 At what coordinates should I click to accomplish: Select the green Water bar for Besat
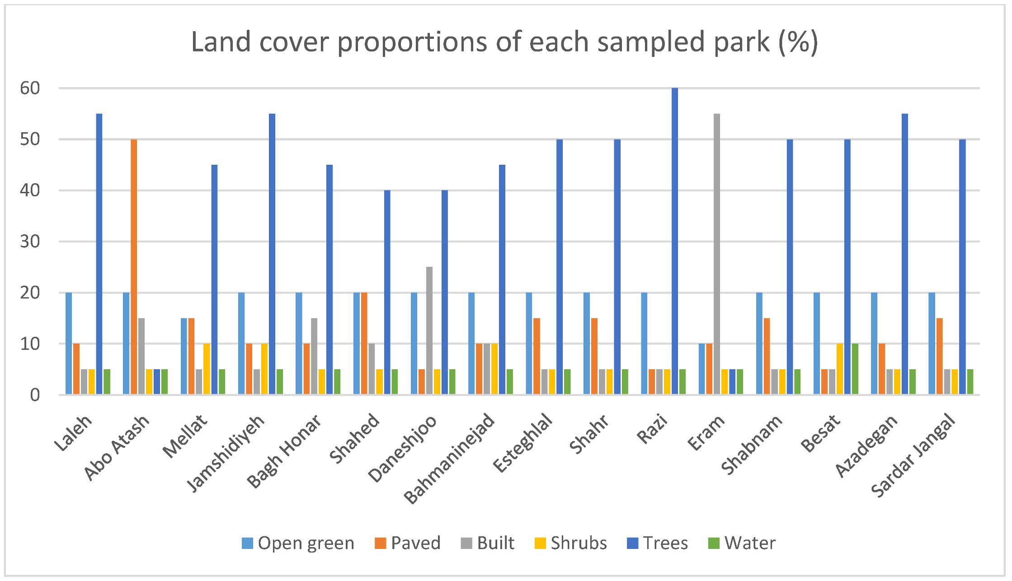point(855,369)
